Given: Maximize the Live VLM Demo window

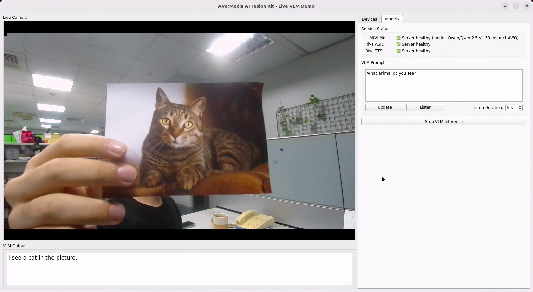Looking at the screenshot, I should (x=516, y=6).
